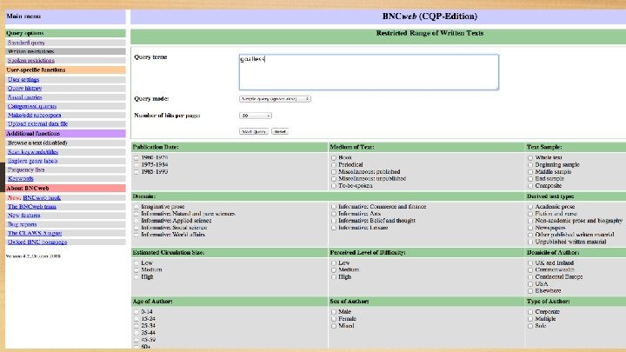The image size is (626, 352).
Task: Open Query history
Action: [x=24, y=88]
